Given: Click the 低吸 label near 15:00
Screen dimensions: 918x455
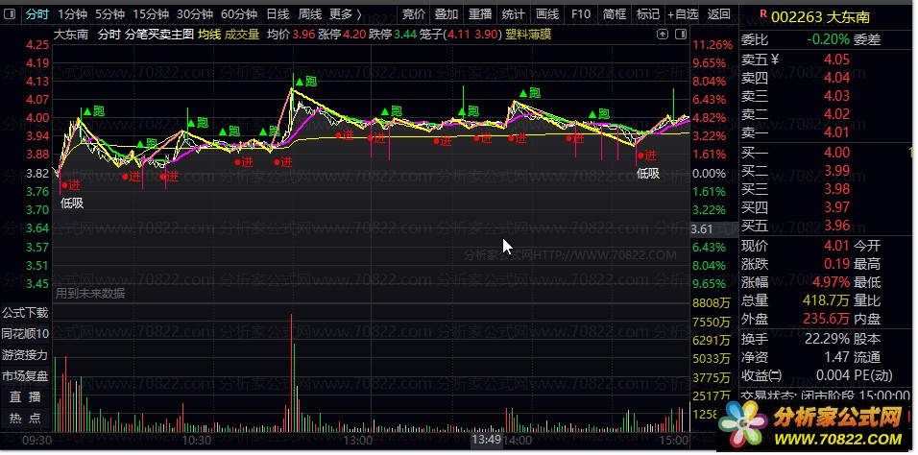Looking at the screenshot, I should pos(648,174).
